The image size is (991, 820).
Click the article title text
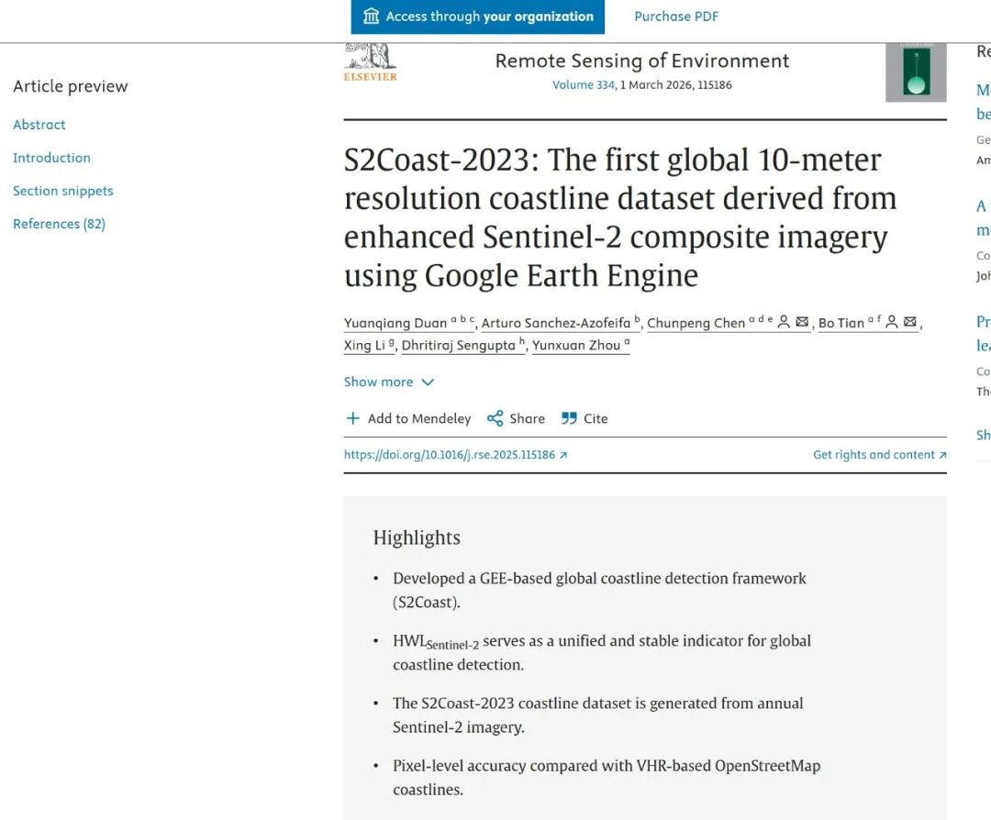point(620,217)
